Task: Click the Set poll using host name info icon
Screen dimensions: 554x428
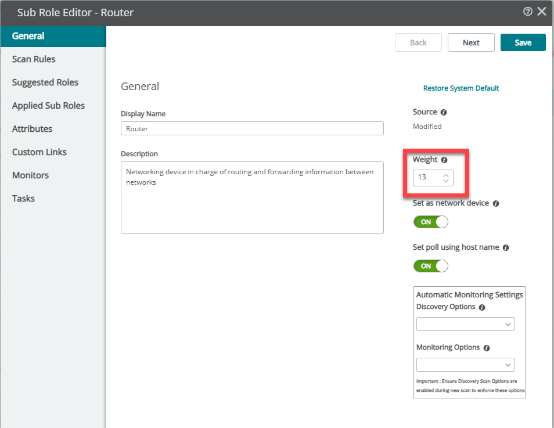Action: click(x=506, y=248)
